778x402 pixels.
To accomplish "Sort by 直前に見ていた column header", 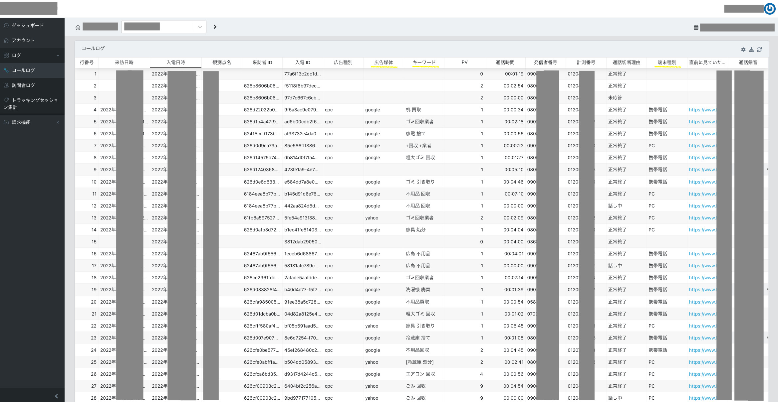I will point(707,63).
